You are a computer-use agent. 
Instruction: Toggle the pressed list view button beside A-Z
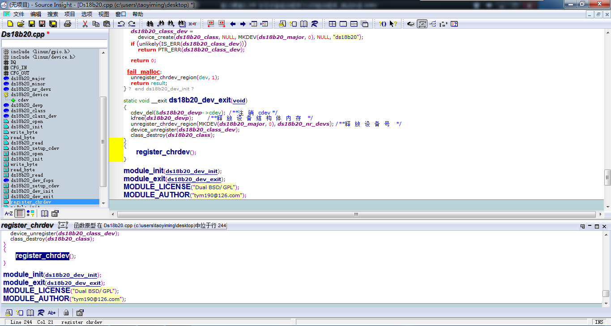(x=20, y=213)
